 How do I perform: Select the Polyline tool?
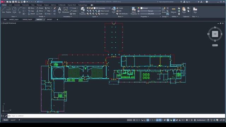(x=8, y=10)
